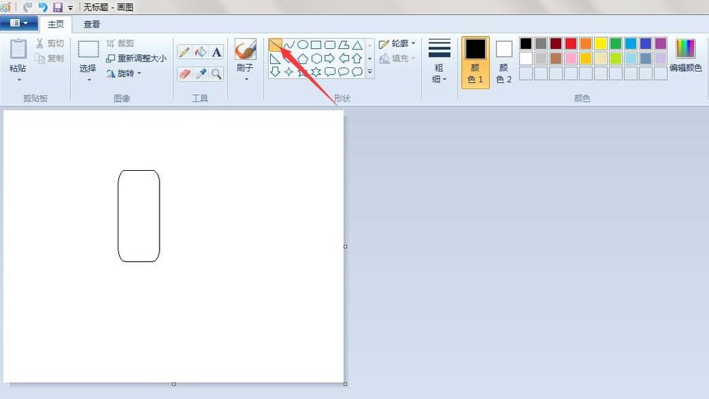Pick the orange color swatch
Image resolution: width=709 pixels, height=399 pixels.
pos(586,43)
